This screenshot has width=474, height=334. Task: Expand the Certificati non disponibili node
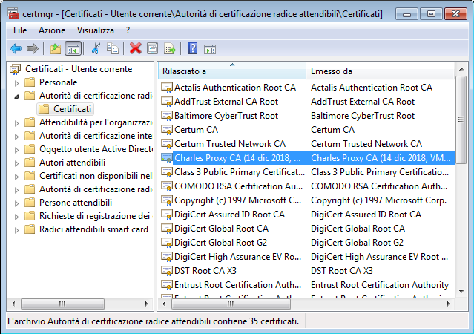tap(17, 177)
